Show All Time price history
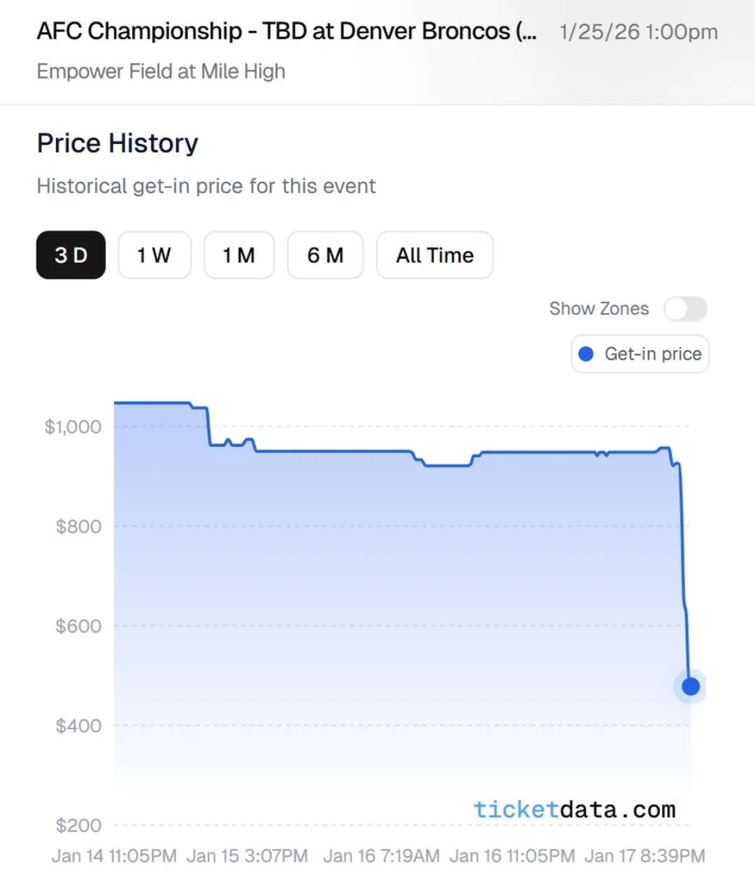Viewport: 755px width, 891px height. (434, 255)
